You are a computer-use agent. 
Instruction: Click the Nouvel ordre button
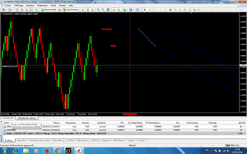coord(49,10)
